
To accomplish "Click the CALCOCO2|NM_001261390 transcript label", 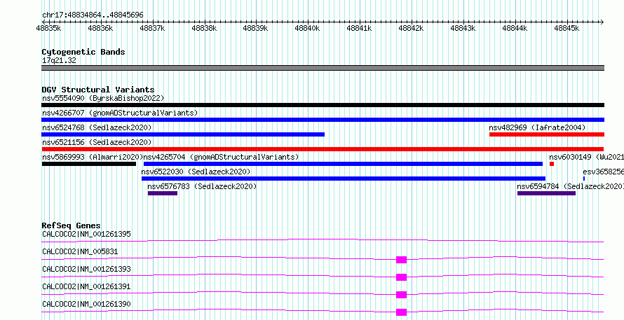I will [x=86, y=304].
